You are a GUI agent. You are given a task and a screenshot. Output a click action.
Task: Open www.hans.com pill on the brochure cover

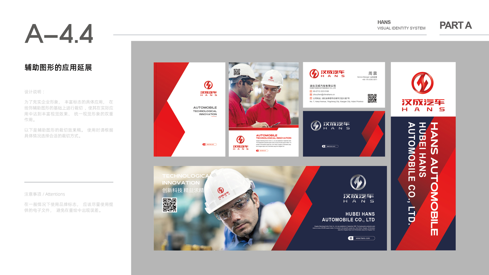[x=210, y=144]
